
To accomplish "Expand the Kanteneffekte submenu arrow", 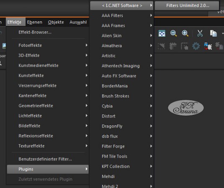I will tap(86, 95).
